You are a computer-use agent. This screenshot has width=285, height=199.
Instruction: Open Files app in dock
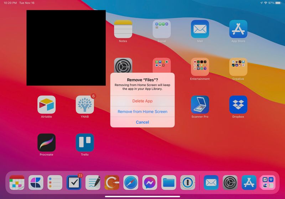pyautogui.click(x=169, y=183)
